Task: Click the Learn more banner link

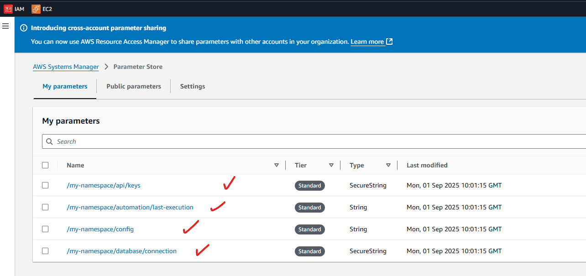Action: point(367,42)
